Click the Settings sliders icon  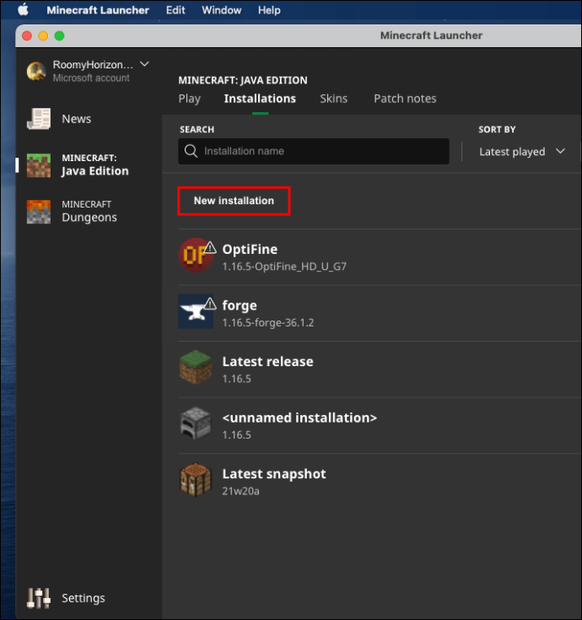[39, 598]
